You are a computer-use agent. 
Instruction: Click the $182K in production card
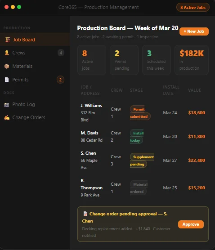(x=192, y=60)
